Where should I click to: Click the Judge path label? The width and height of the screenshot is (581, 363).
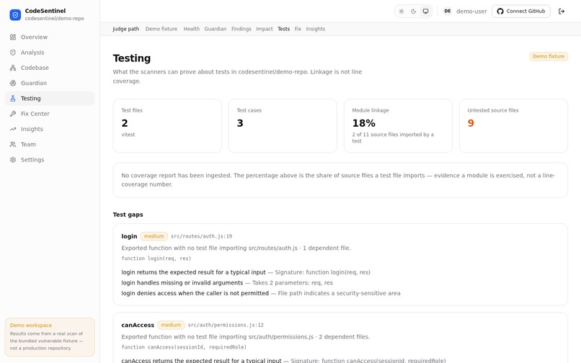pyautogui.click(x=125, y=29)
